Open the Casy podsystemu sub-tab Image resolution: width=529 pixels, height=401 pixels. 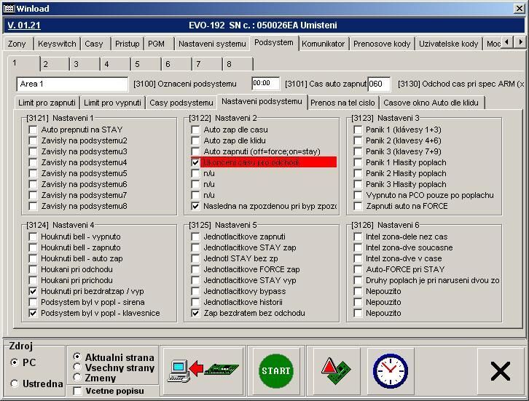point(181,103)
